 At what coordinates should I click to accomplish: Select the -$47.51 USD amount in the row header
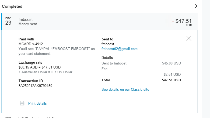182,21
